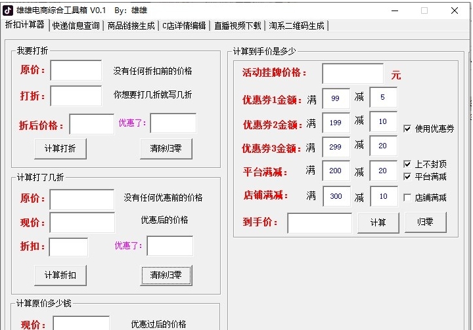Click 店铺满减 discount field showing 10
This screenshot has height=330, width=473.
point(384,196)
